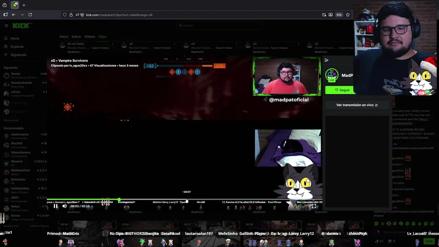Open recommended channel Illuchit0
This screenshot has width=439, height=247.
pyautogui.click(x=25, y=145)
